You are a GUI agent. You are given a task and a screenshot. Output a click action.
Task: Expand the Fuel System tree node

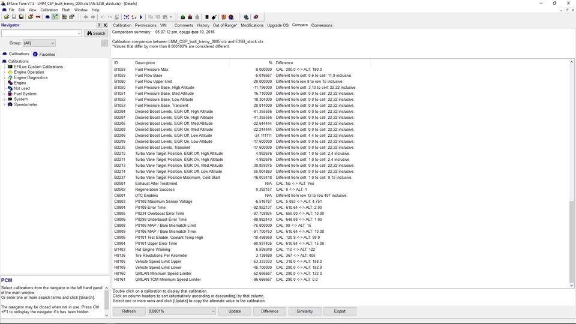[4, 94]
